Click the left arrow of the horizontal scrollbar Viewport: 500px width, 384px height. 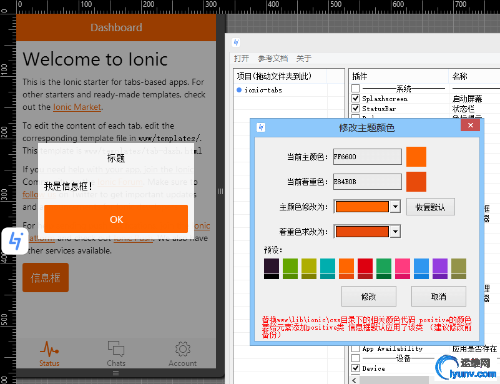point(354,380)
